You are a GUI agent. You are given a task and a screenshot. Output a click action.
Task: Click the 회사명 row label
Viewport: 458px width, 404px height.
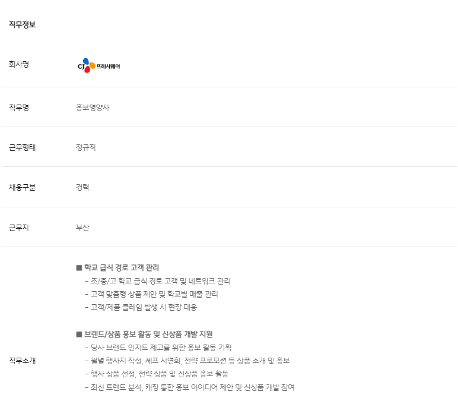tap(19, 64)
